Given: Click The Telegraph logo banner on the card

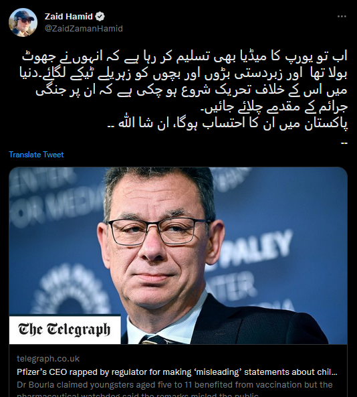Looking at the screenshot, I should 65,329.
